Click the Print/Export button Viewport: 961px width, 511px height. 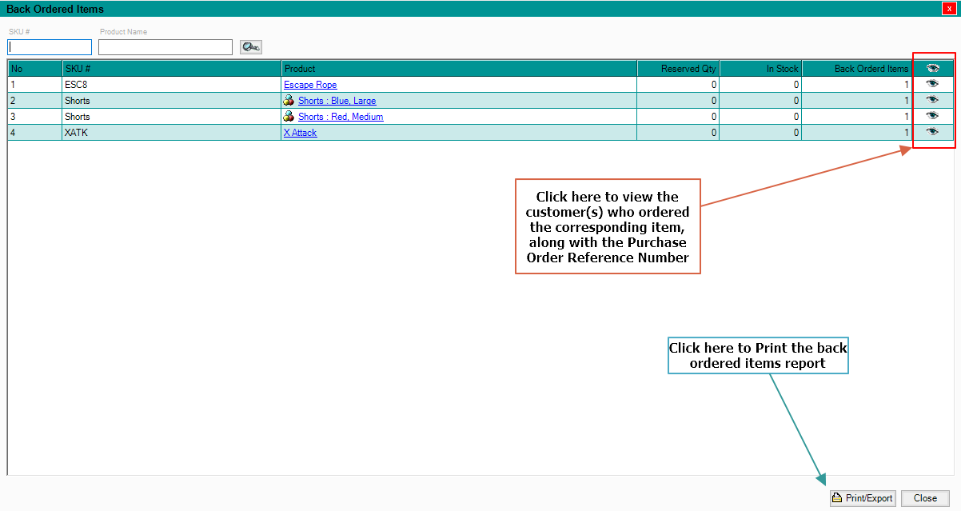tap(863, 498)
